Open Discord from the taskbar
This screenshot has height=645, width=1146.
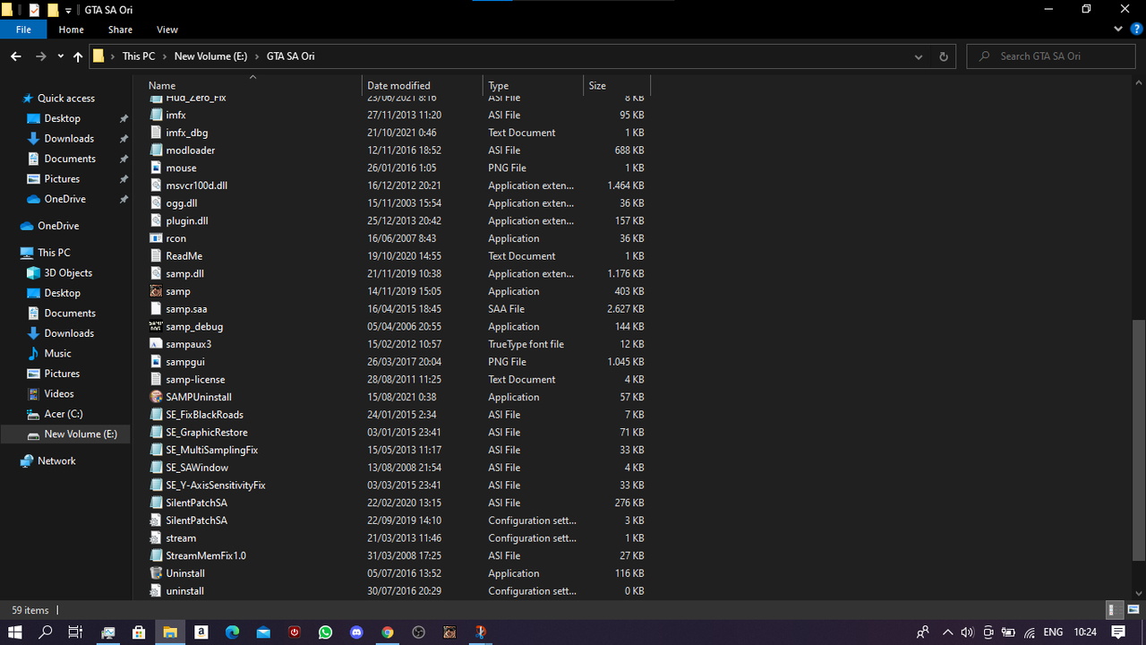pyautogui.click(x=356, y=632)
